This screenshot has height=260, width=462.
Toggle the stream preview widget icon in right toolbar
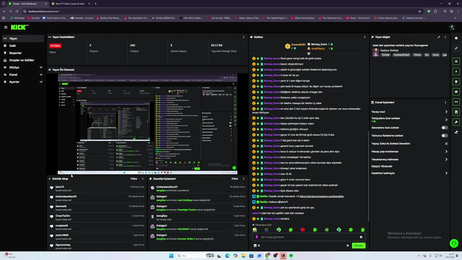pyautogui.click(x=456, y=61)
